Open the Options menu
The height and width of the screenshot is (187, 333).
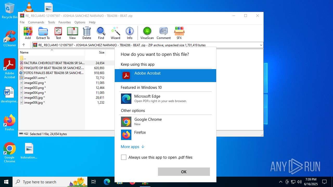(80, 22)
